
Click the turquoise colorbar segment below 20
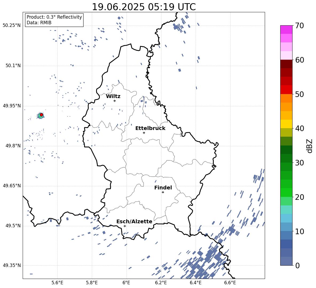(x=286, y=210)
